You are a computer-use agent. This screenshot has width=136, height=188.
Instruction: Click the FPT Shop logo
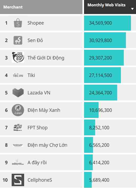click(18, 127)
